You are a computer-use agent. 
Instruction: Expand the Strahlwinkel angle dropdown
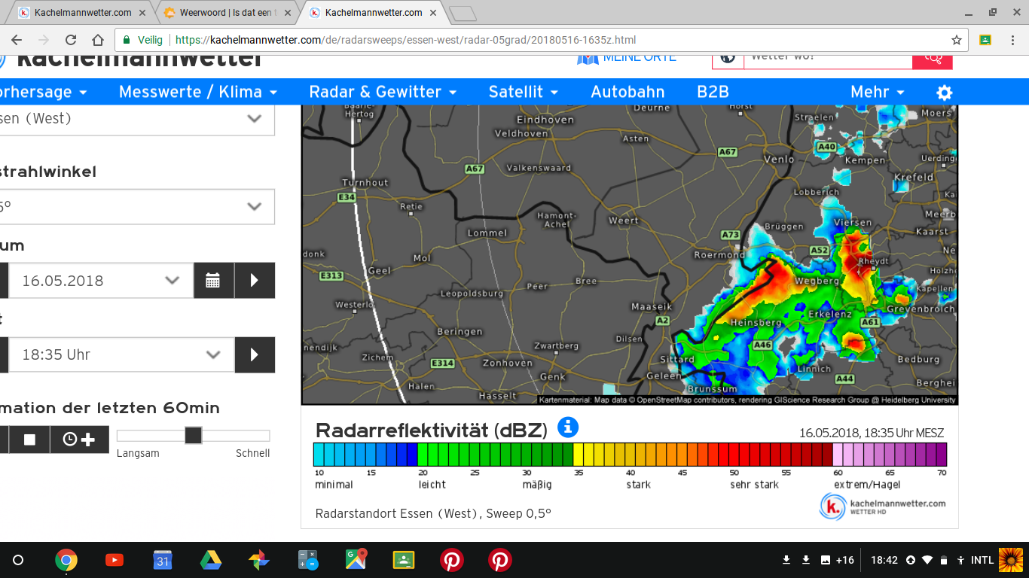click(136, 206)
